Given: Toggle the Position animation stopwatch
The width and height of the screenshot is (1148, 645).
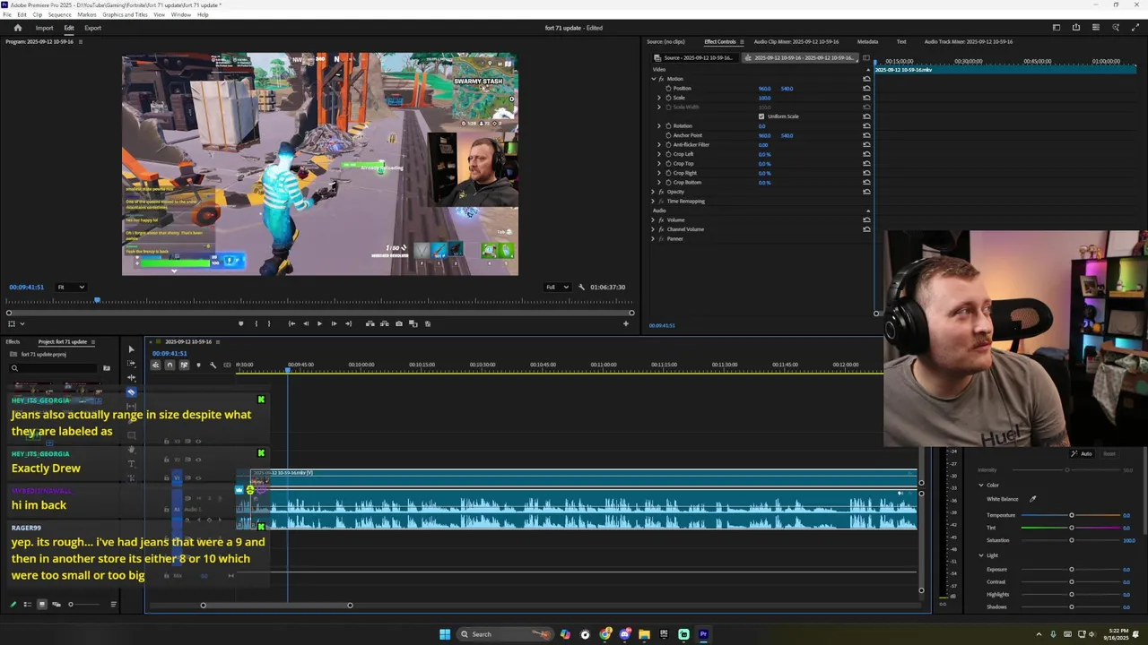Looking at the screenshot, I should [668, 88].
